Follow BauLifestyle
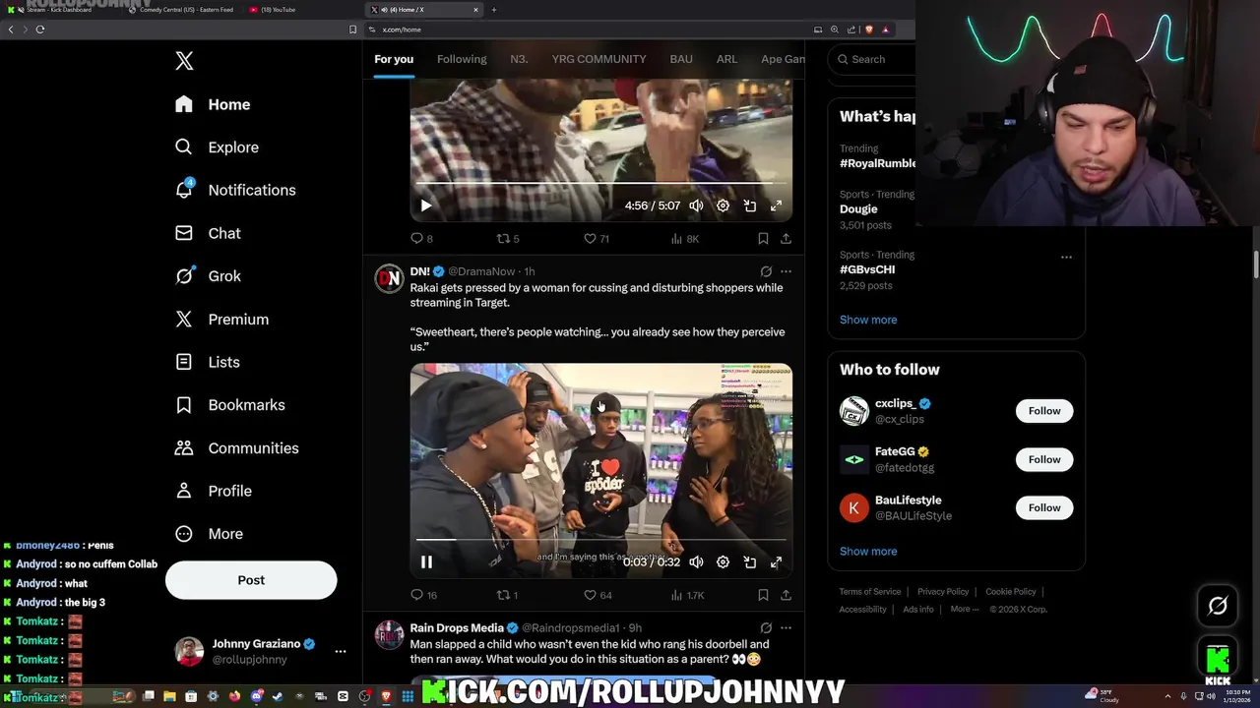The width and height of the screenshot is (1260, 708). [x=1044, y=507]
